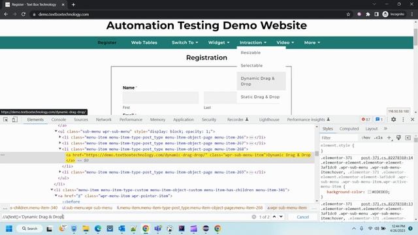This screenshot has height=235, width=418.
Task: Click breadcrumb a.wpr-sub-menu-item
Action: click(287, 208)
